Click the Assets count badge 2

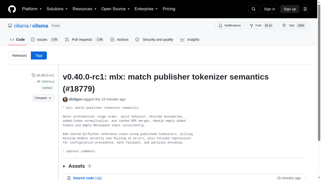pos(90,166)
